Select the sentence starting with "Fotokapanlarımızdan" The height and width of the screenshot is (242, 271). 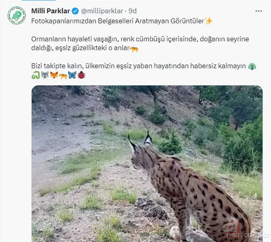tap(119, 21)
